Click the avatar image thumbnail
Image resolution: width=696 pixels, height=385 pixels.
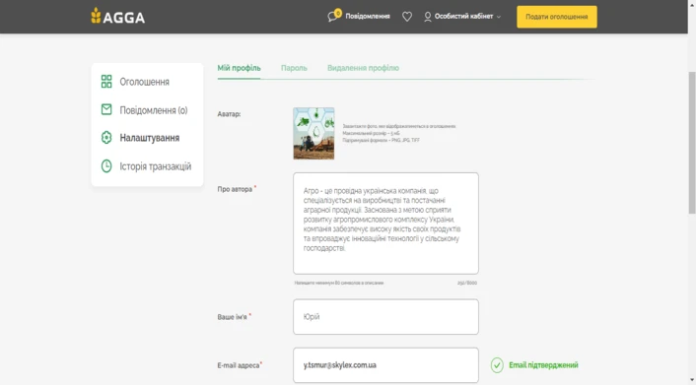(x=313, y=133)
